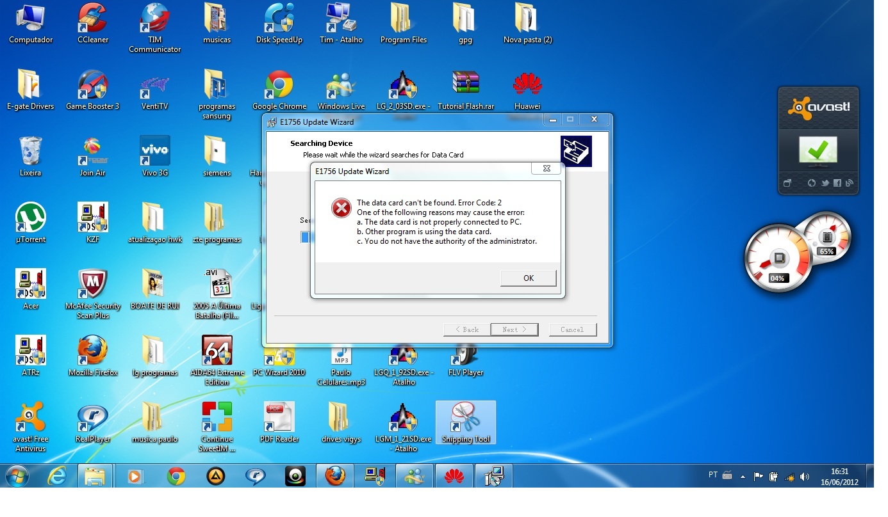Viewport: 888px width, 517px height.
Task: Select the Join Air shortcut
Action: 92,157
